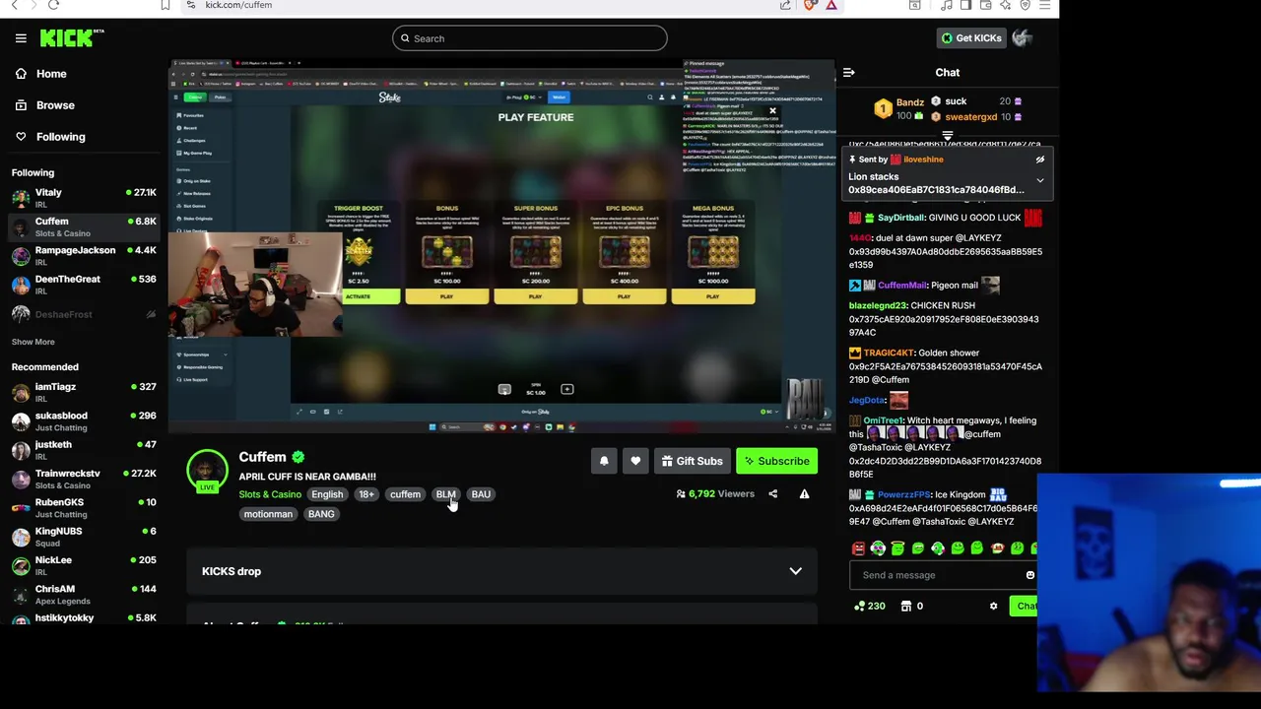Open the shop icon next to 0
1261x709 pixels.
(x=906, y=607)
